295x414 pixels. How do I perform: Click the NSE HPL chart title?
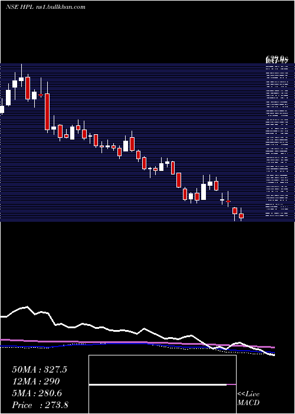point(45,7)
